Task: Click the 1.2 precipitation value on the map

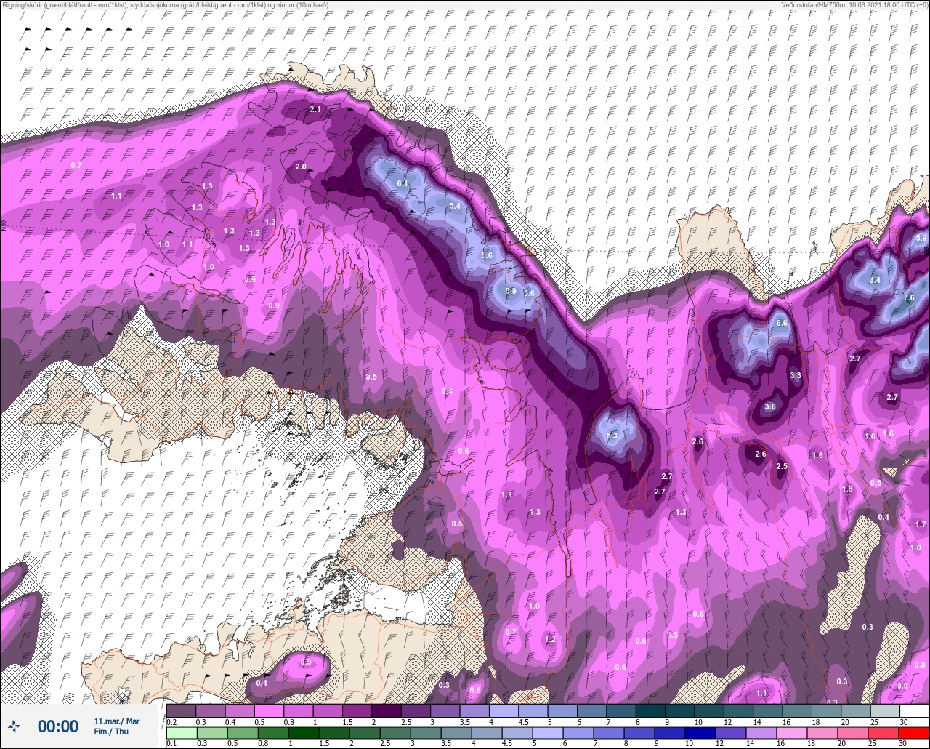Action: coord(550,640)
